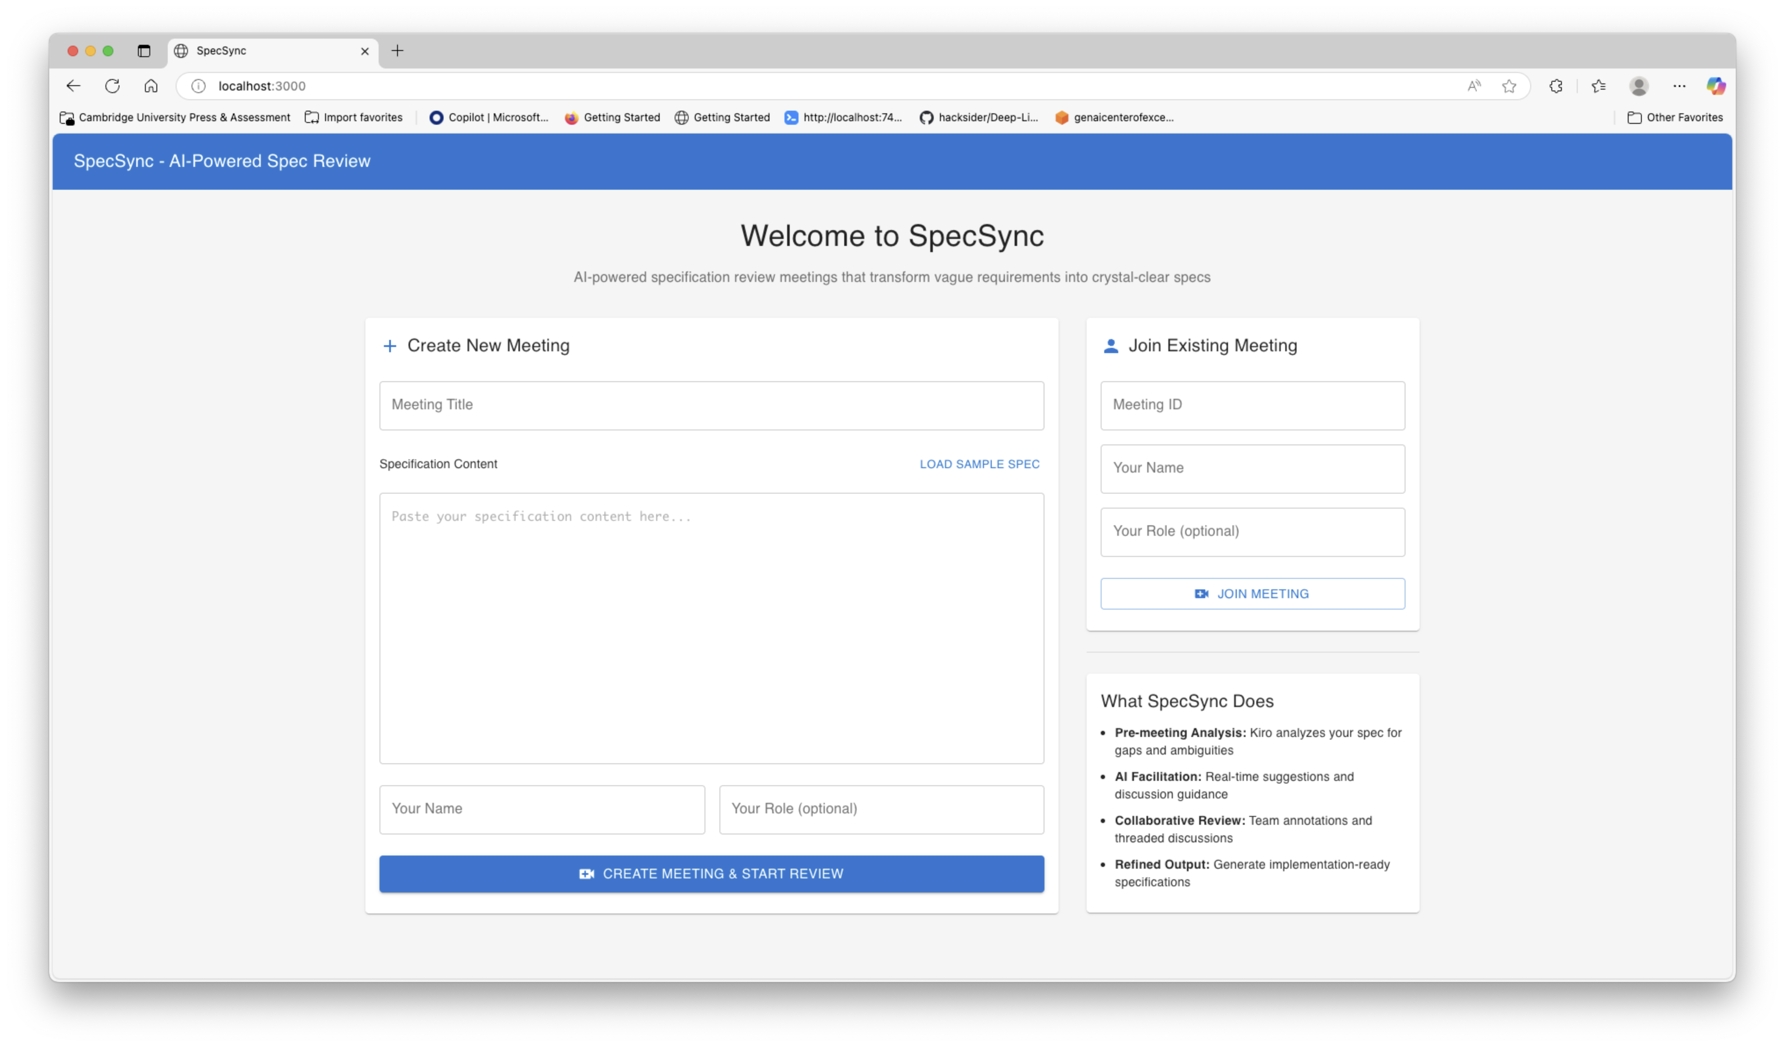
Task: Click the browser back arrow
Action: pos(74,86)
